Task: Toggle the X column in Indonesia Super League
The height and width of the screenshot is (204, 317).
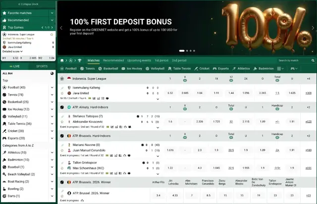Action: 185,81
